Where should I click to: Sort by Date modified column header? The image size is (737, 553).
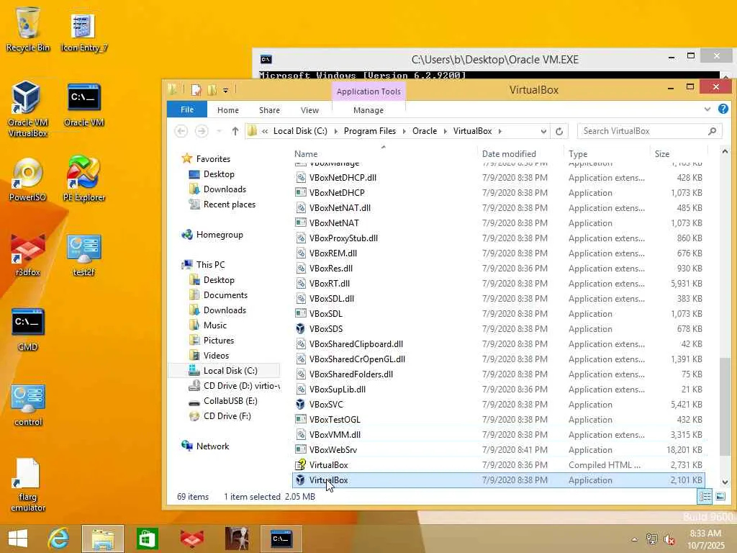click(x=509, y=154)
